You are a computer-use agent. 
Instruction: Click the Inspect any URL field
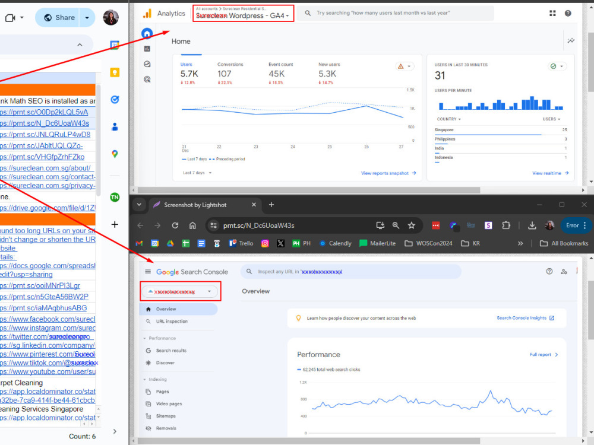click(351, 272)
